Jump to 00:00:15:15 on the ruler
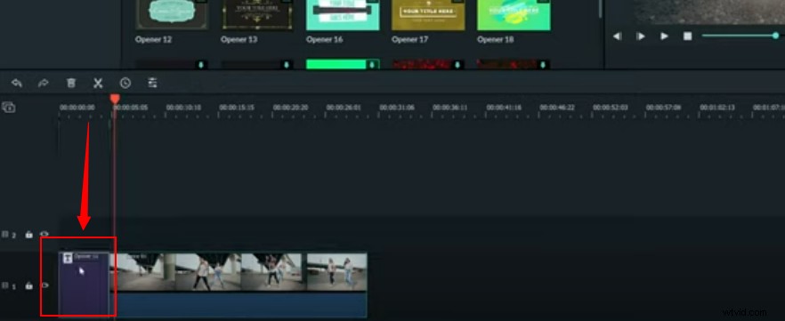 [x=237, y=108]
